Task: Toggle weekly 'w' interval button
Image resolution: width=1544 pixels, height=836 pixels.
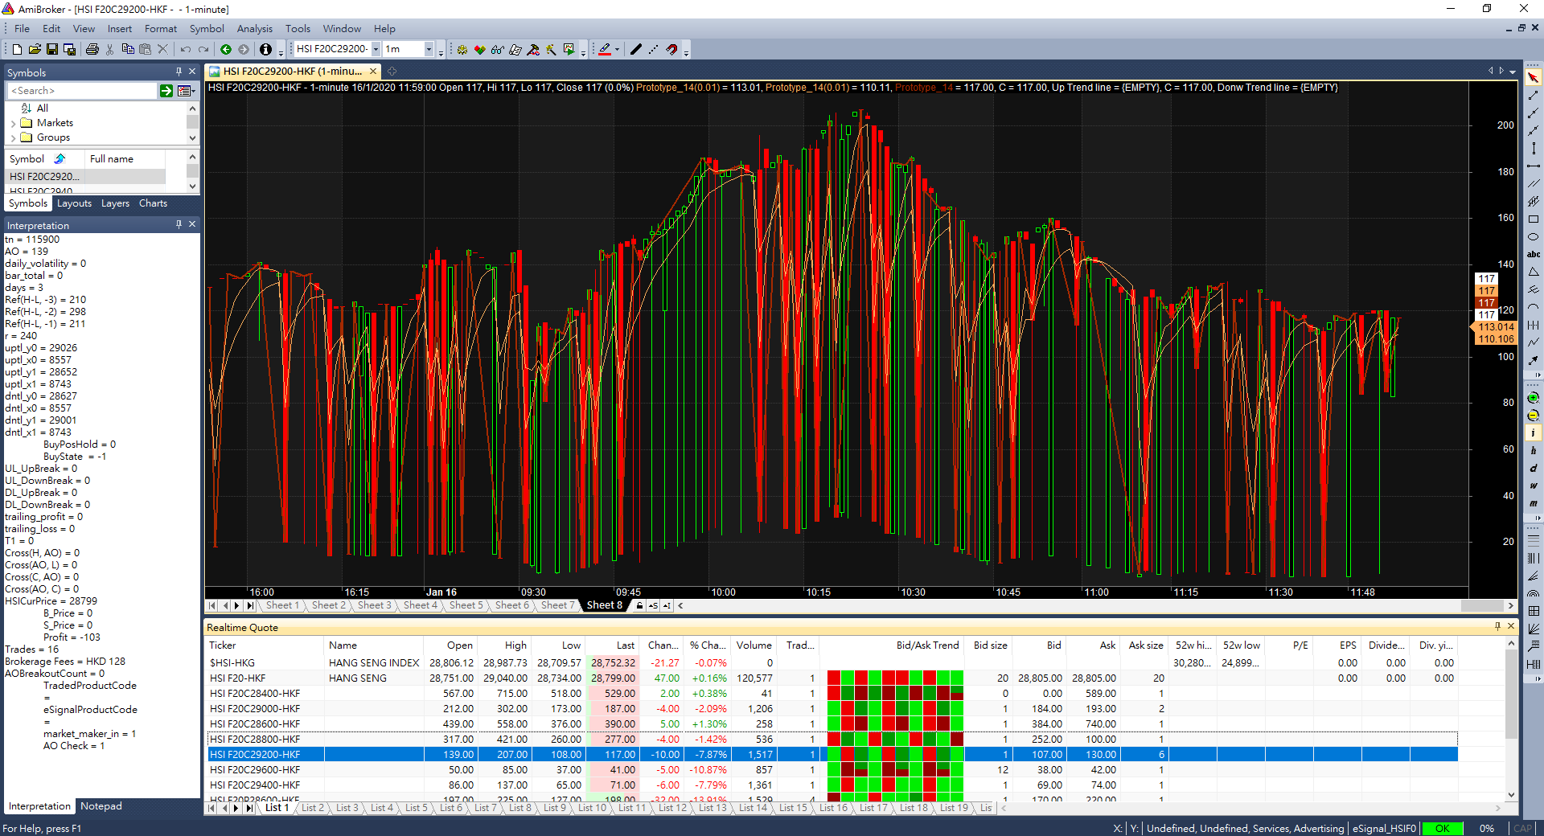Action: coord(1533,486)
